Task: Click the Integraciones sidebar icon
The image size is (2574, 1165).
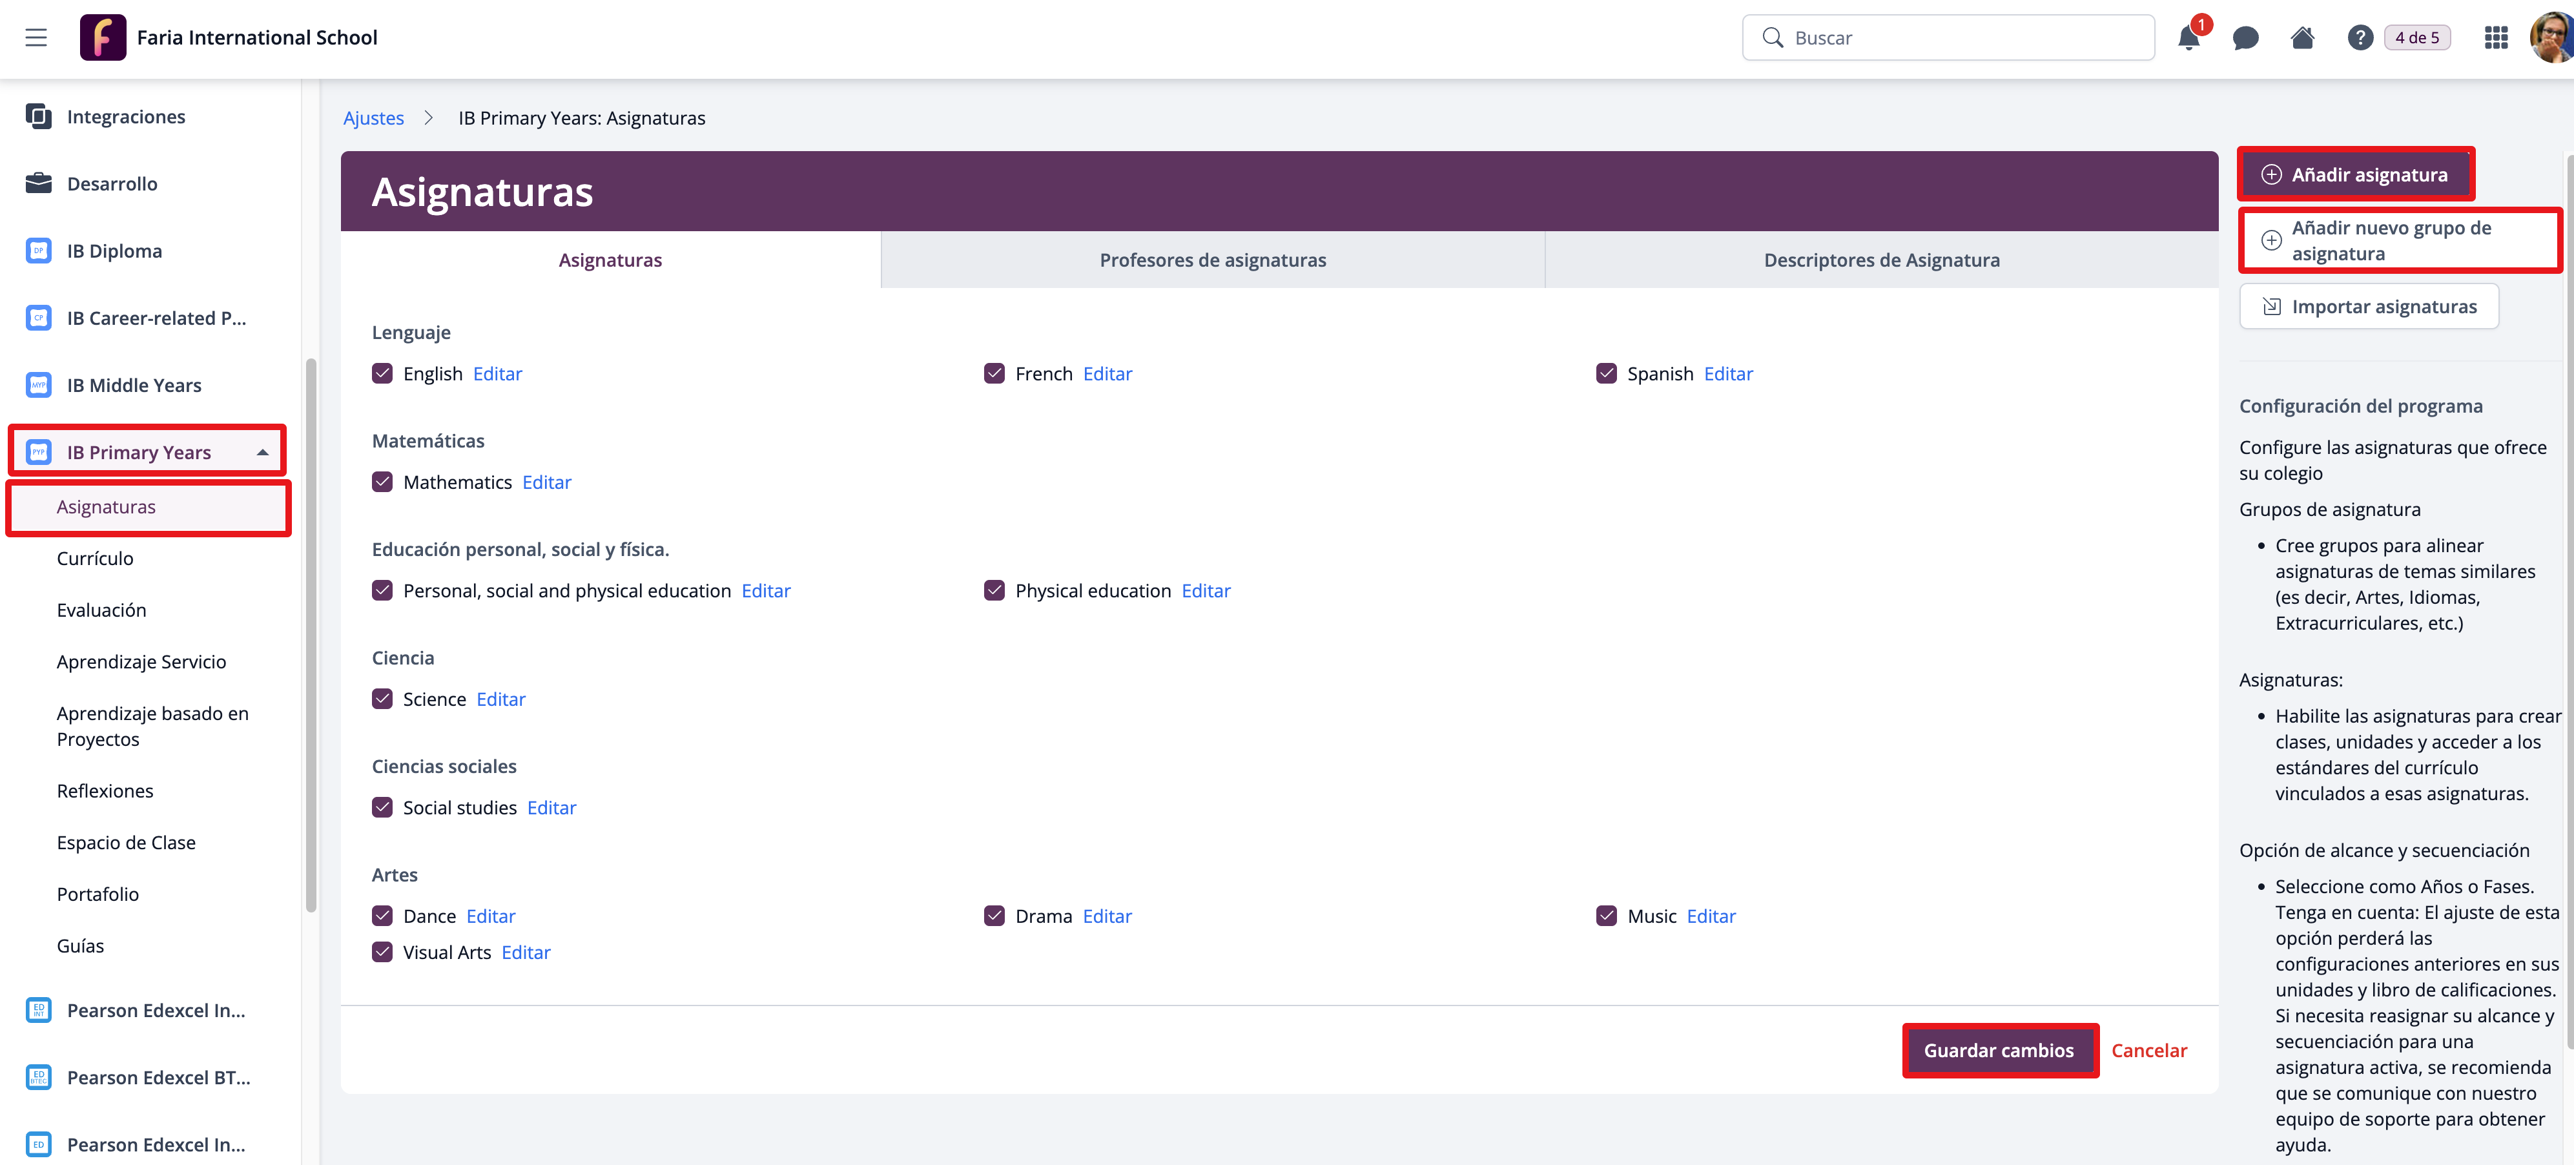Action: click(x=39, y=117)
